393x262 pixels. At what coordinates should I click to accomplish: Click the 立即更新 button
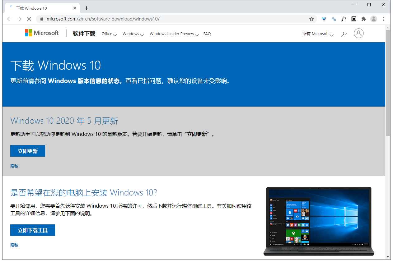[x=28, y=151]
